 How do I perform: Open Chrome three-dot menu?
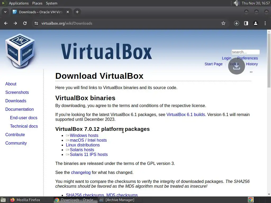coord(265,23)
